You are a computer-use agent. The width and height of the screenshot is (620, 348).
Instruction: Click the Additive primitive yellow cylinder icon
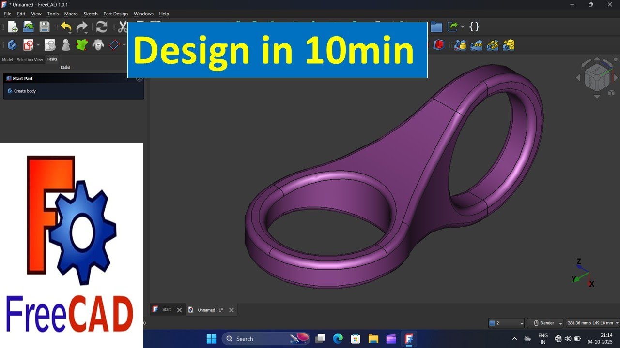[x=460, y=45]
